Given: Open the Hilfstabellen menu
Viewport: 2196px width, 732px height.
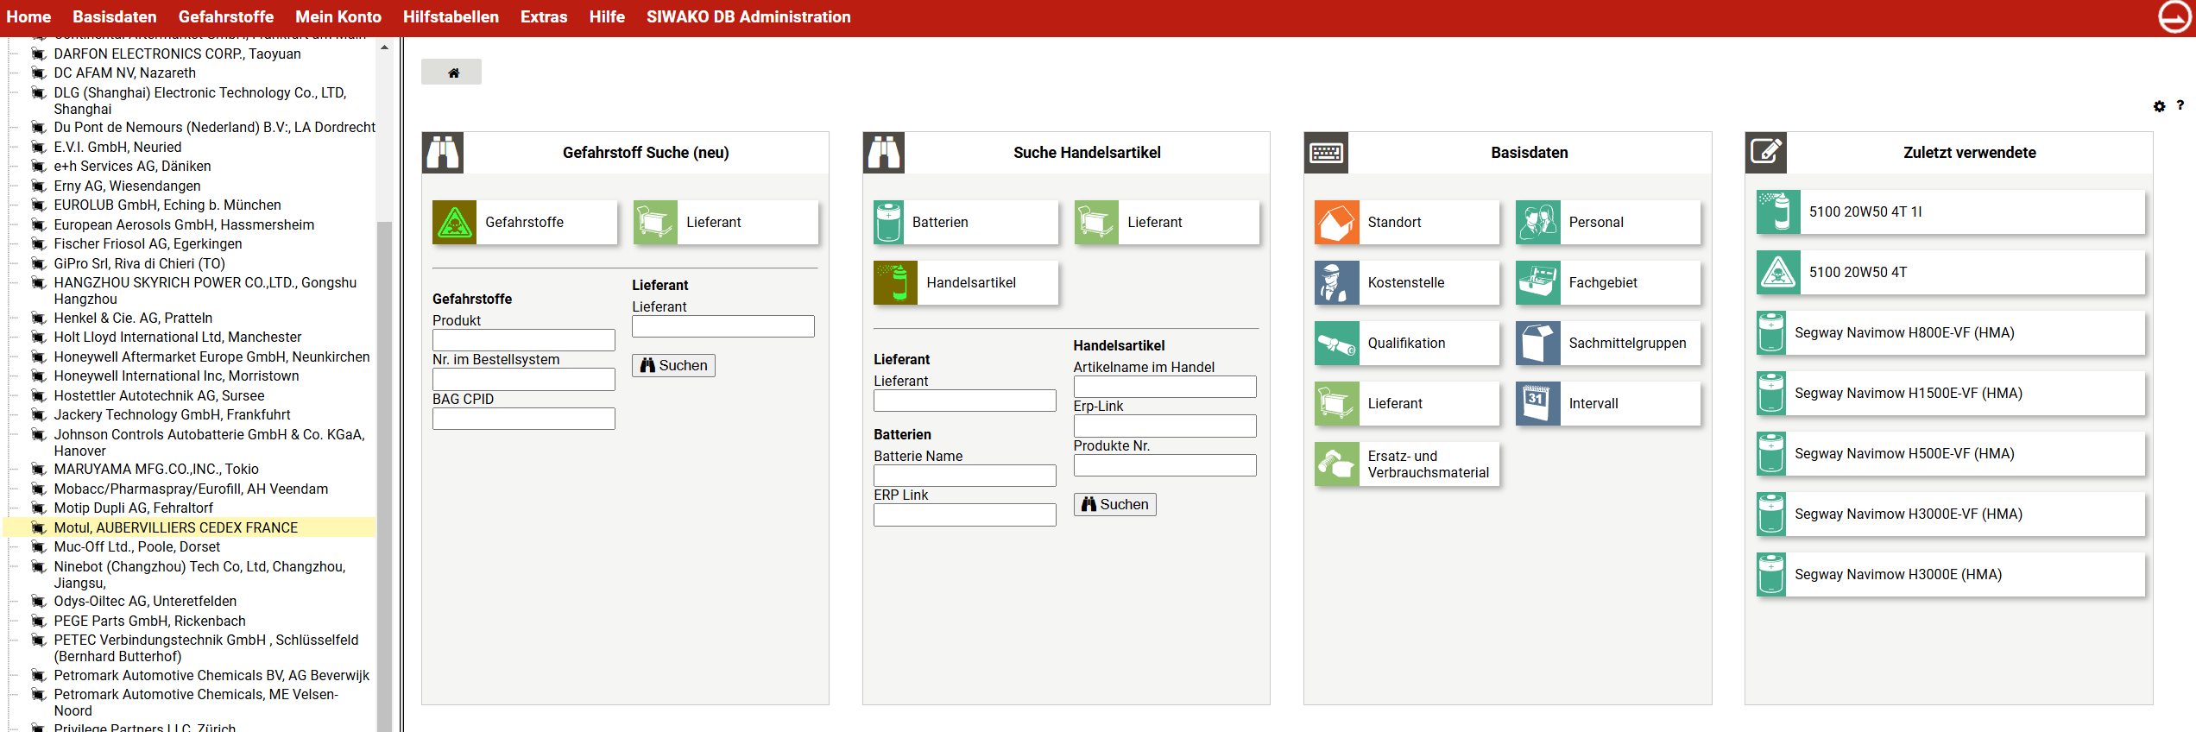Looking at the screenshot, I should point(451,17).
